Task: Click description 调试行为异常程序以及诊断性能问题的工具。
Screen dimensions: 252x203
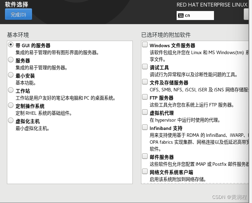Action: [194, 74]
